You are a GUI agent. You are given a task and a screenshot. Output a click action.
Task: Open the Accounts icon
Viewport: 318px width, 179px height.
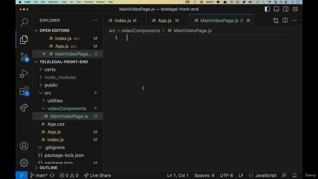24,146
